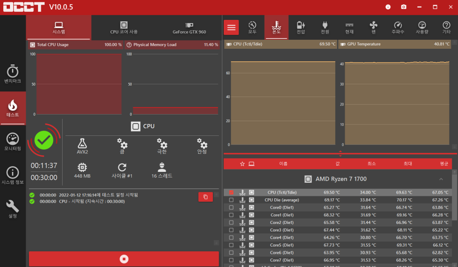Check the Core4 (Die1) checkbox
The width and height of the screenshot is (458, 267).
[231, 238]
